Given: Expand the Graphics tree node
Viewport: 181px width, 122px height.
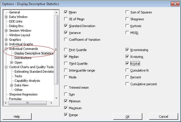Looking at the screenshot, I should (x=6, y=40).
